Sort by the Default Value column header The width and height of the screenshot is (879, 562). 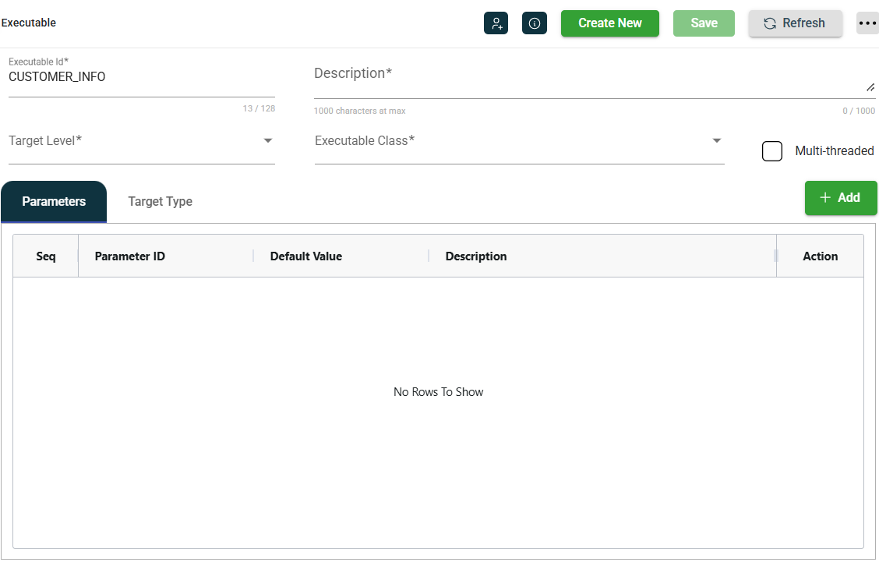click(x=305, y=256)
